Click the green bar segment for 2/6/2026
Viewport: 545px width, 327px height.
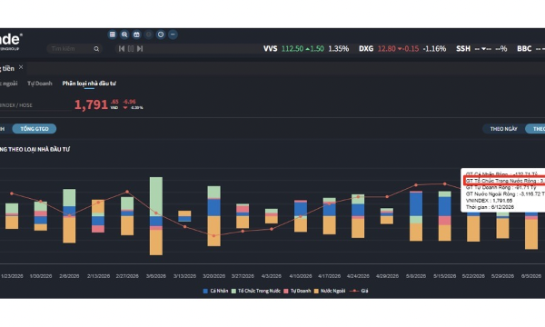[x=69, y=198]
